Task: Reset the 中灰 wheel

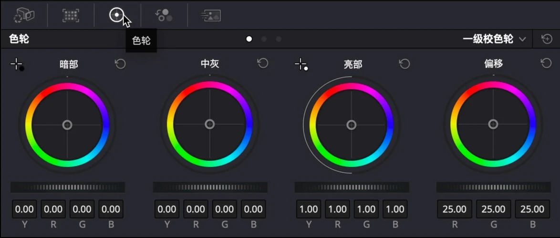Action: (262, 64)
